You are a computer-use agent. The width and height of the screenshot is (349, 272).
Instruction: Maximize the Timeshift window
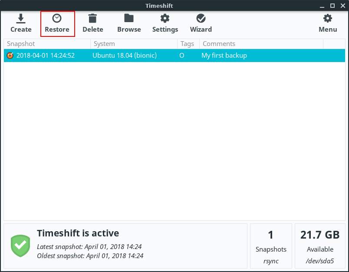coord(332,5)
